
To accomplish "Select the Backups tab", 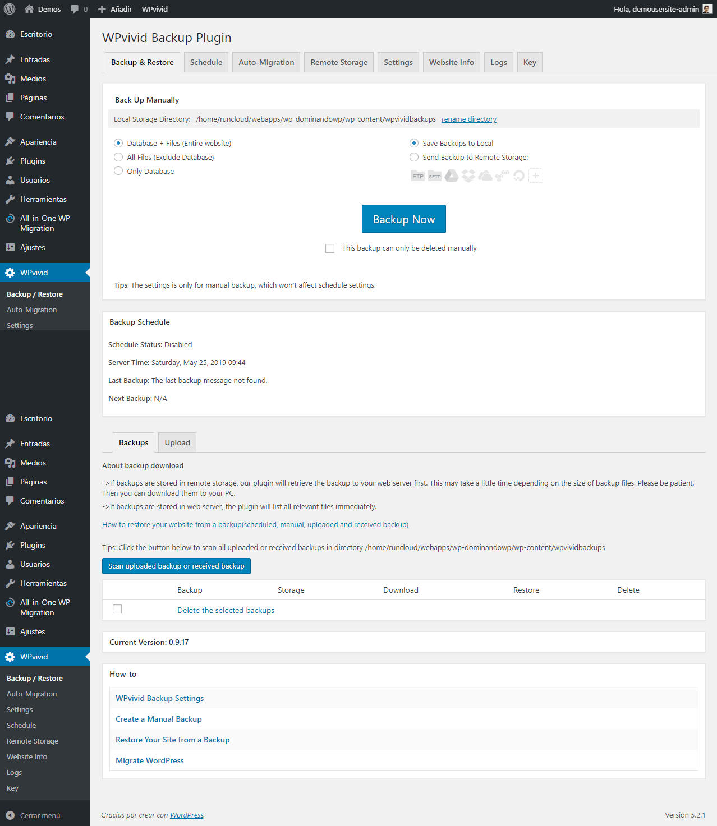I will coord(134,442).
